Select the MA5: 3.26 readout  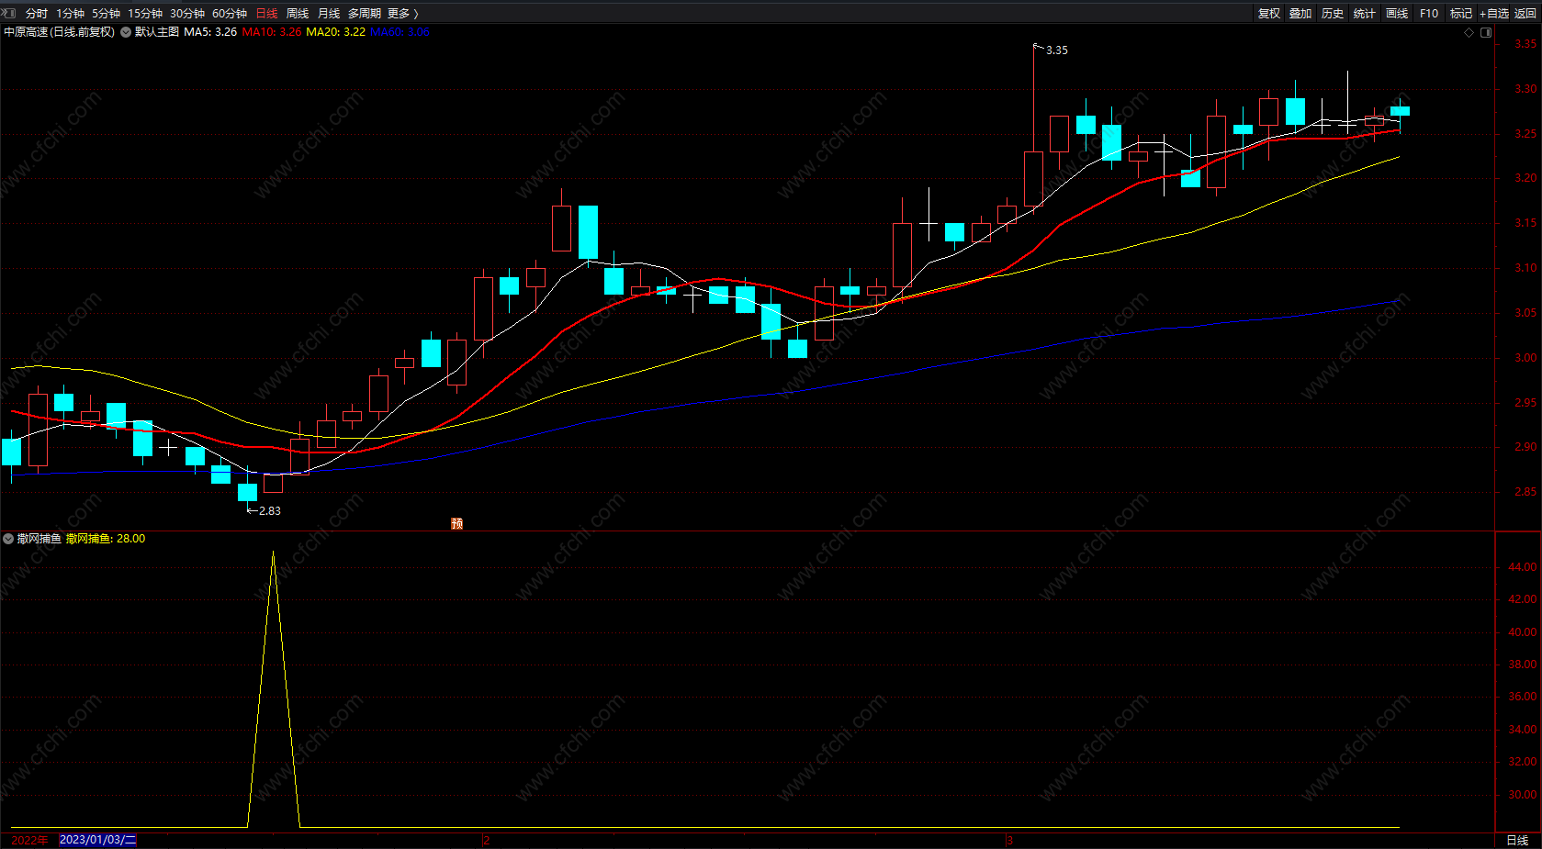(x=210, y=32)
